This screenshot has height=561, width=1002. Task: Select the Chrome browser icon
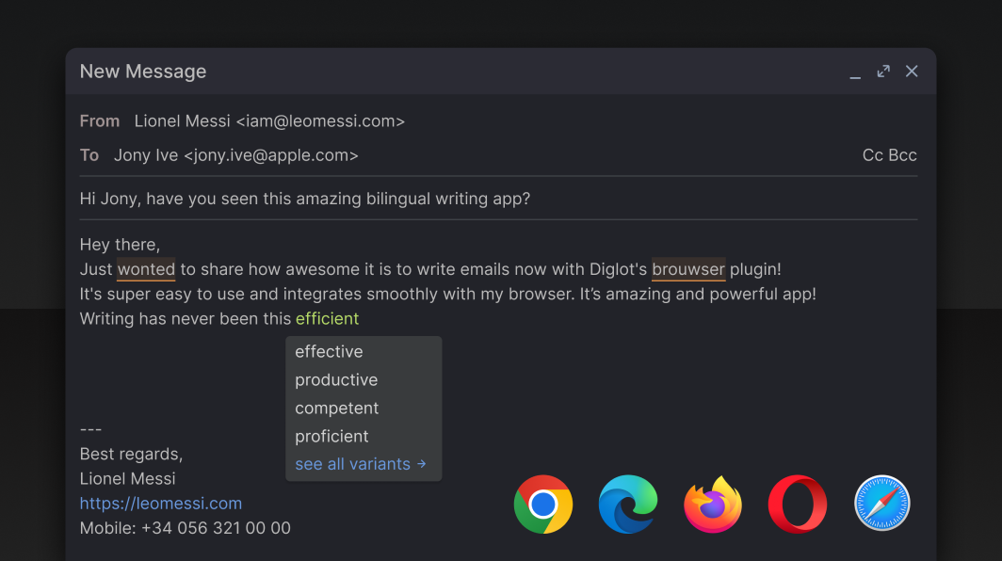pos(543,505)
